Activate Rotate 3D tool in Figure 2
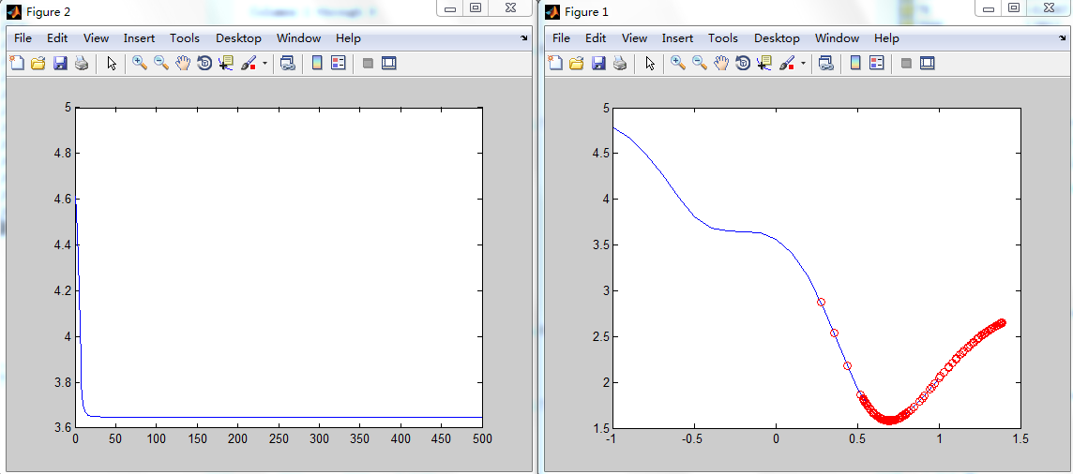Image resolution: width=1073 pixels, height=474 pixels. click(x=204, y=64)
